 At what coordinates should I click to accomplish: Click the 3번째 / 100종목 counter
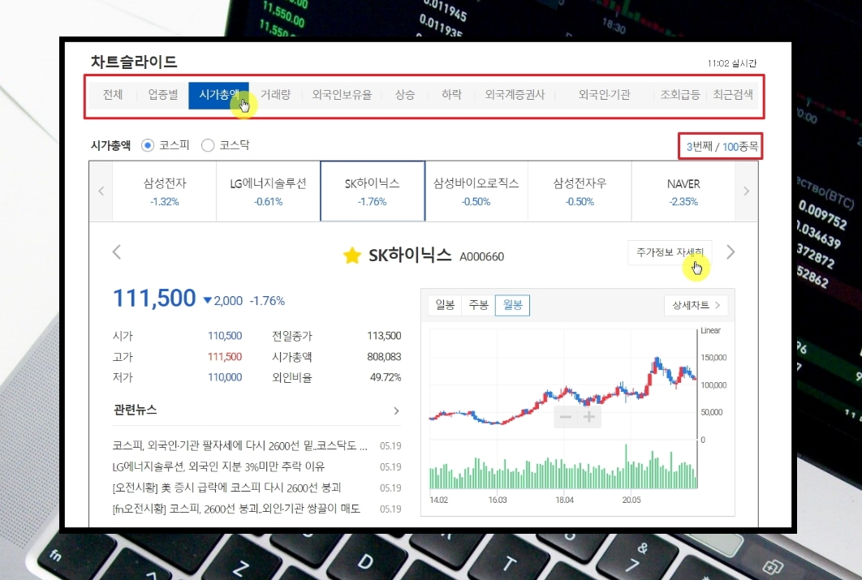pyautogui.click(x=722, y=147)
